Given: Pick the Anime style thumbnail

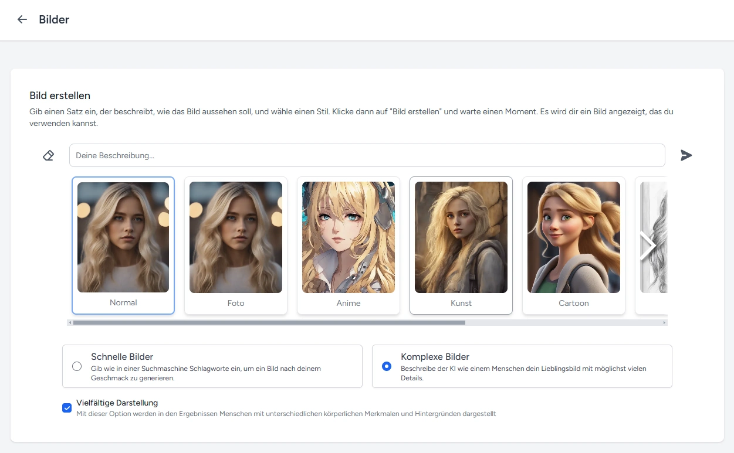Looking at the screenshot, I should (x=349, y=237).
